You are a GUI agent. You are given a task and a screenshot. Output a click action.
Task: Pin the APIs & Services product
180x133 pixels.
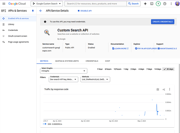coord(33,11)
